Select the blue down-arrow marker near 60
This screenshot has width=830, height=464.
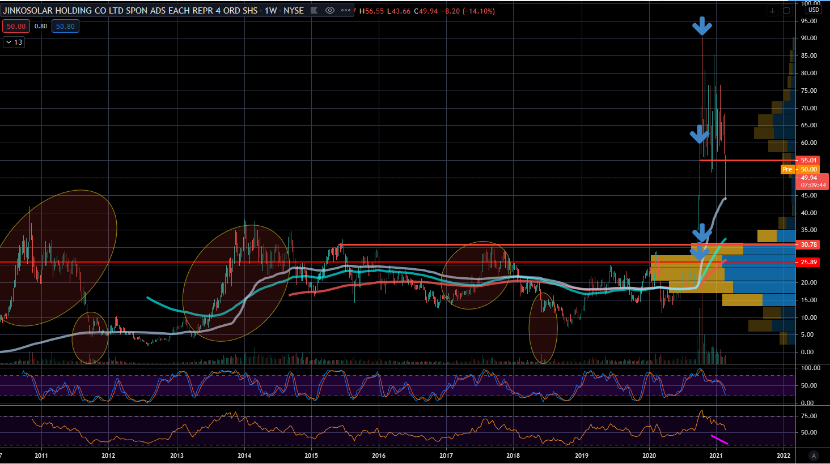coord(700,135)
